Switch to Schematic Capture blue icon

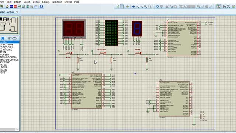11,7
